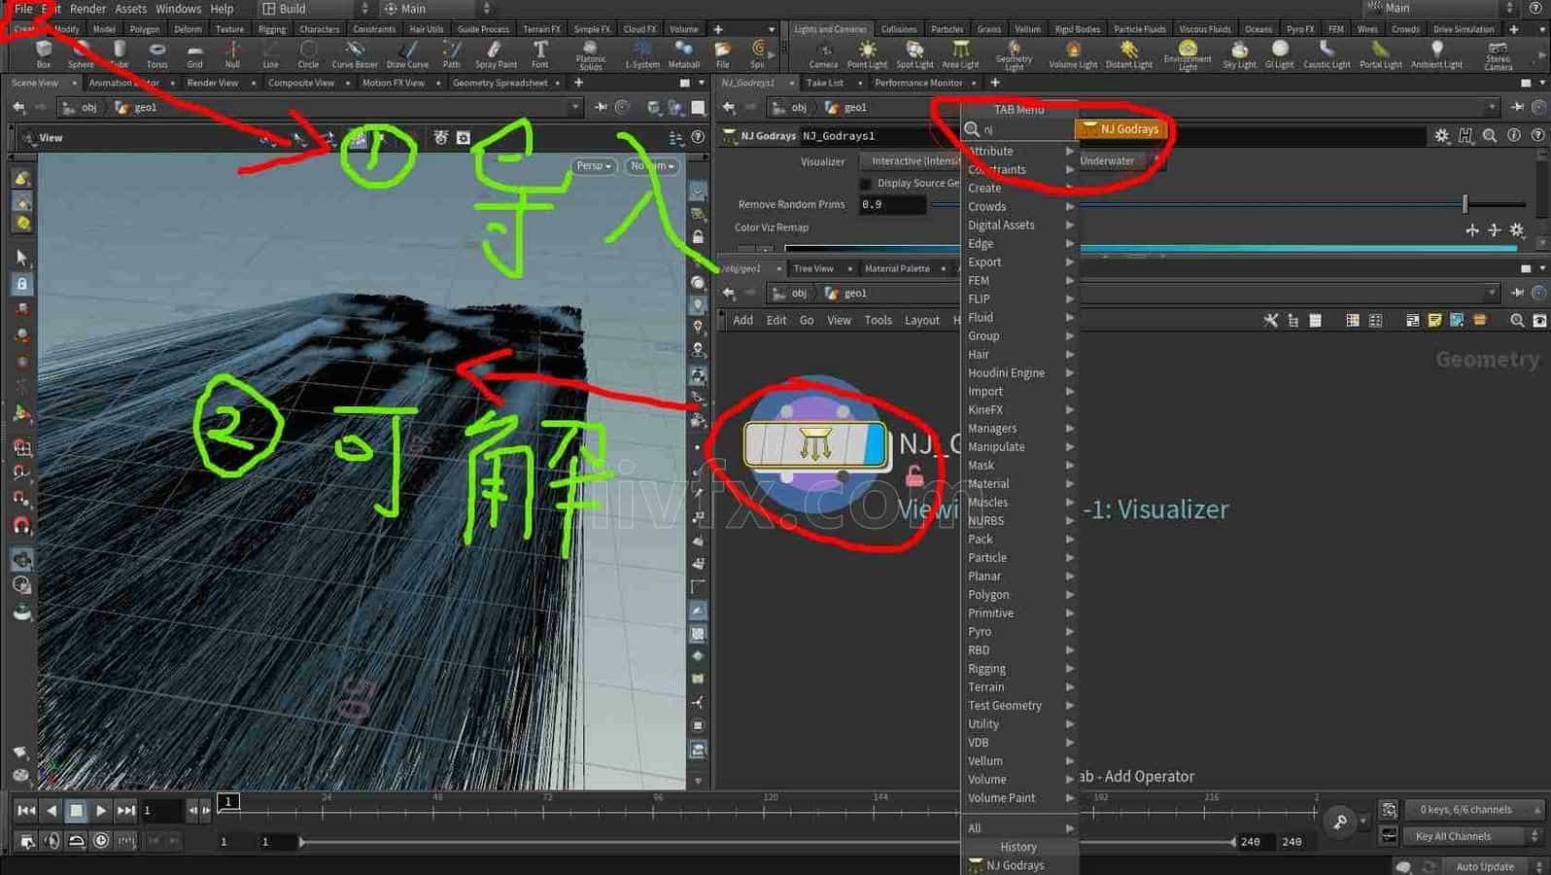
Task: Toggle Display Source Geometry checkbox
Action: [866, 183]
